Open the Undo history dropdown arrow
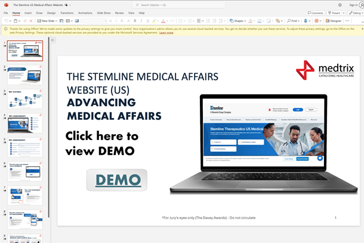This screenshot has height=243, width=364. tap(10, 21)
